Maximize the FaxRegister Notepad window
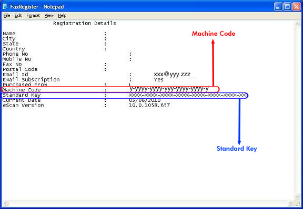The width and height of the screenshot is (303, 209). coord(287,7)
